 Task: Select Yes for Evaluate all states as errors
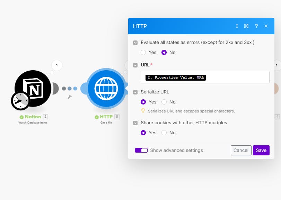[143, 53]
